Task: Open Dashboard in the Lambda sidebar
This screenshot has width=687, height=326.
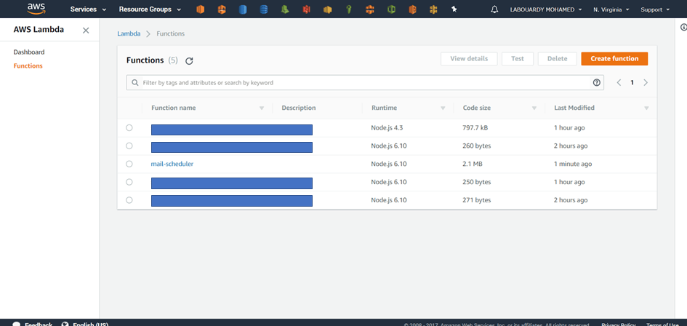Action: (x=29, y=52)
